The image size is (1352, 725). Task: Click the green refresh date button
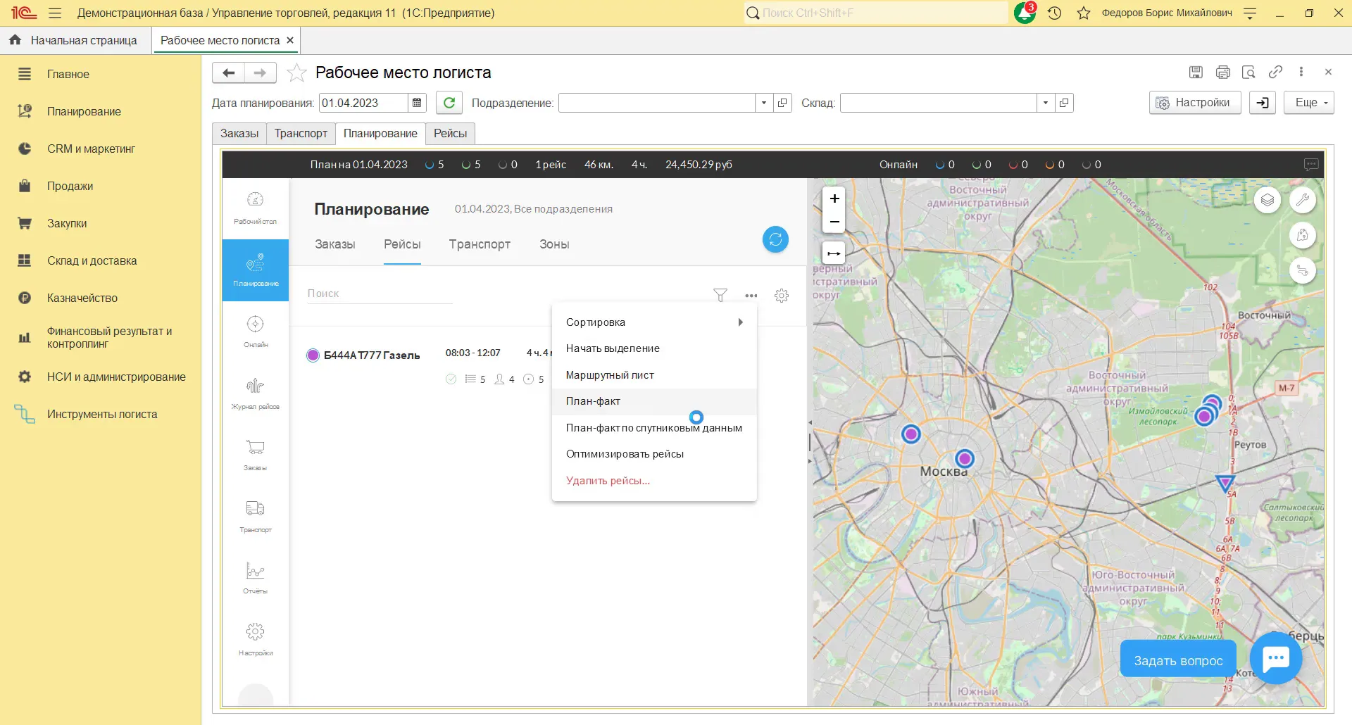click(449, 103)
